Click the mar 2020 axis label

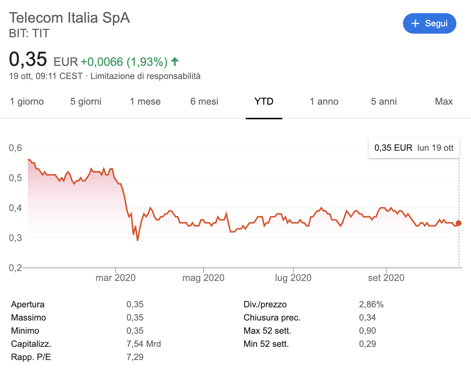116,278
